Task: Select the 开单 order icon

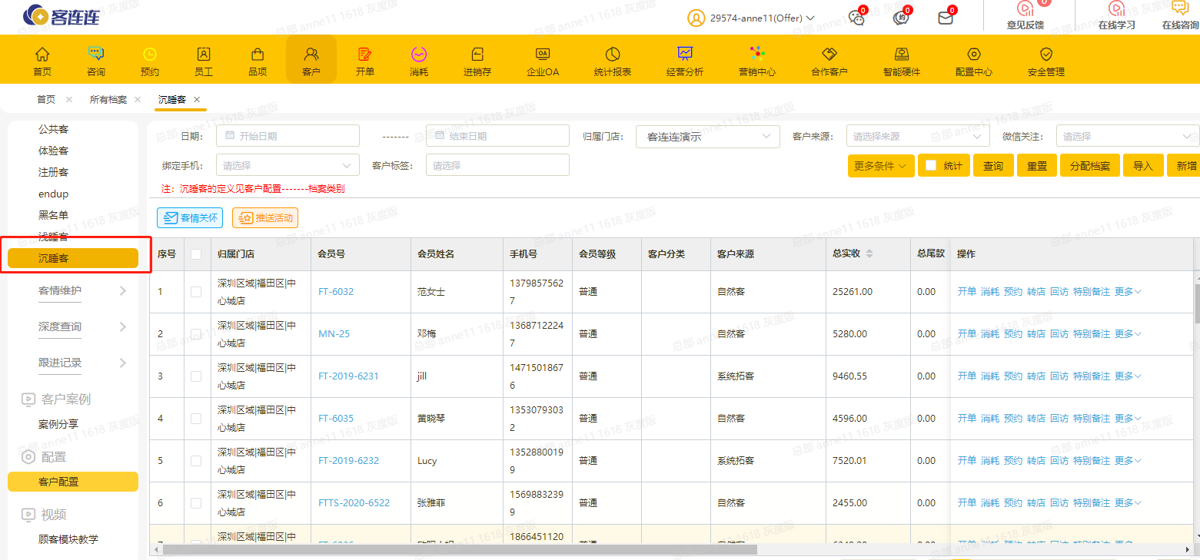Action: 365,55
